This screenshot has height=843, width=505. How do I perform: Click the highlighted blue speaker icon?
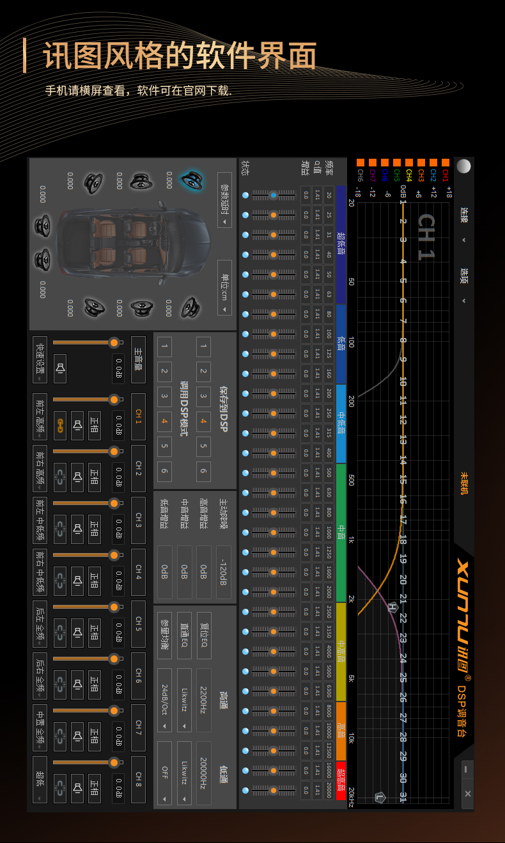pos(190,181)
